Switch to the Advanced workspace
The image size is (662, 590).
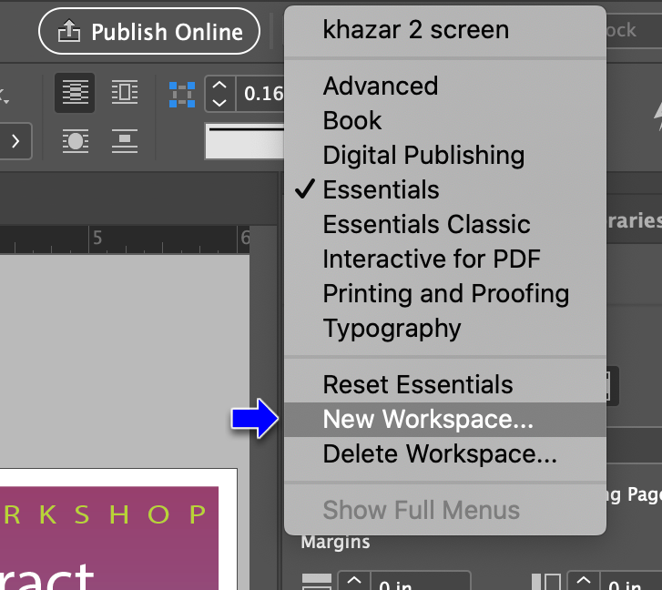point(445,86)
